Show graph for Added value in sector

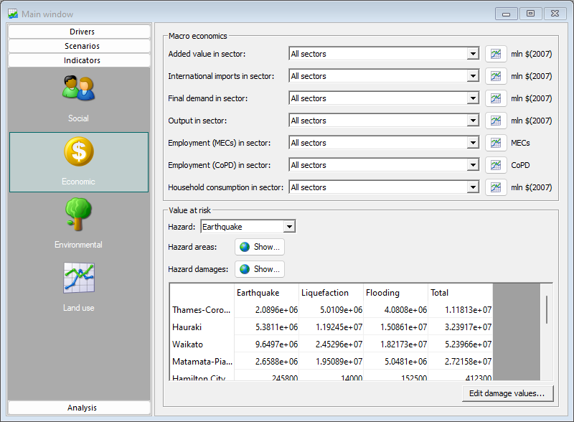pyautogui.click(x=496, y=54)
